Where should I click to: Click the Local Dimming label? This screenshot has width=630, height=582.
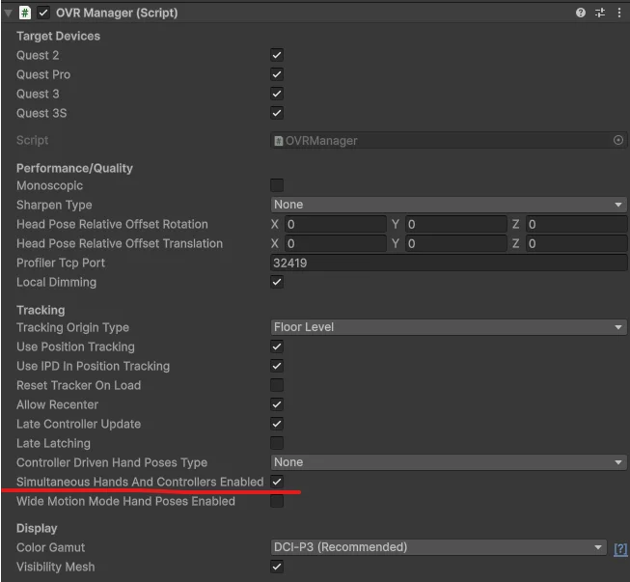pyautogui.click(x=56, y=282)
